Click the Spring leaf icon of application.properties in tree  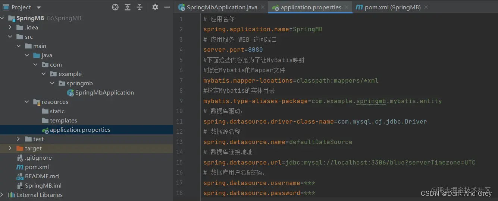pyautogui.click(x=45, y=130)
